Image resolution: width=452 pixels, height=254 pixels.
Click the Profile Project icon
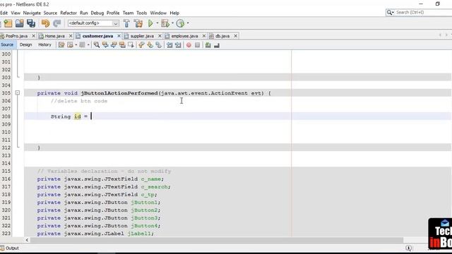tap(180, 23)
